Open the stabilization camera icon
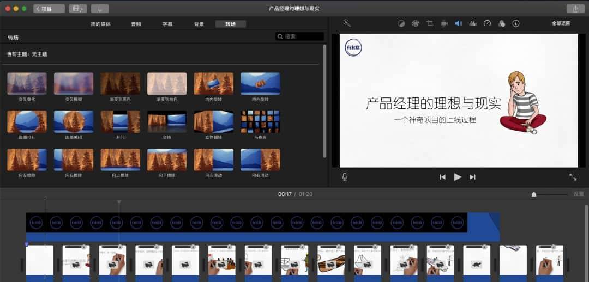The width and height of the screenshot is (589, 282). point(444,23)
